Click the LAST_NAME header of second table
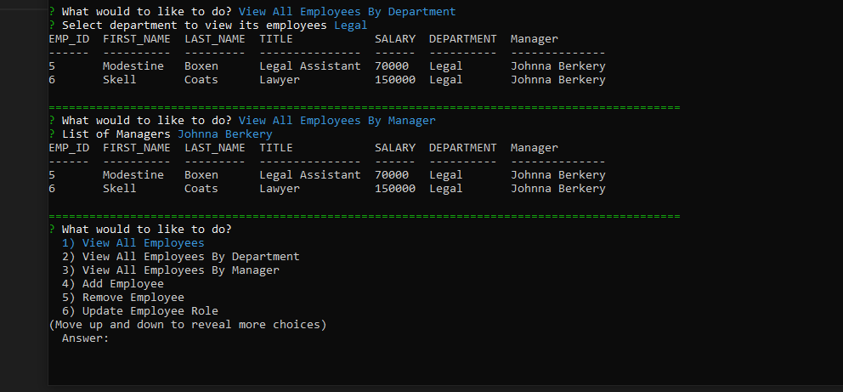 coord(214,148)
